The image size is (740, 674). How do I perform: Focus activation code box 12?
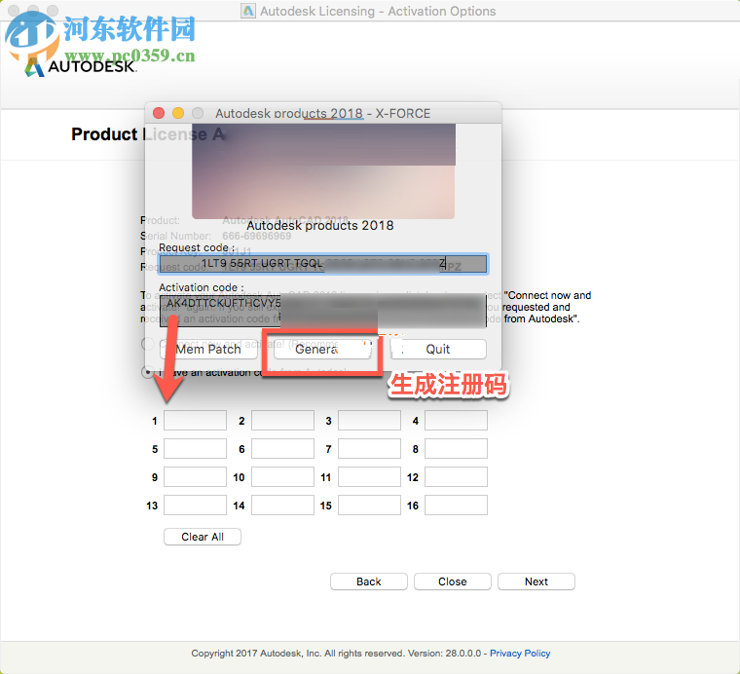click(456, 476)
